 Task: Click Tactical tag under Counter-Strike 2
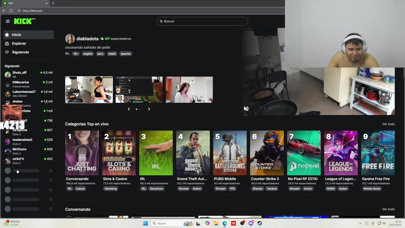click(272, 189)
